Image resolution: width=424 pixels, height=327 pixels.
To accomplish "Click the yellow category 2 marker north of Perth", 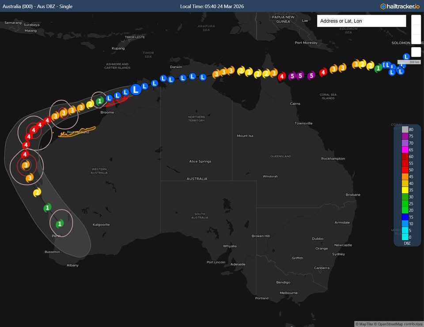I will point(37,192).
